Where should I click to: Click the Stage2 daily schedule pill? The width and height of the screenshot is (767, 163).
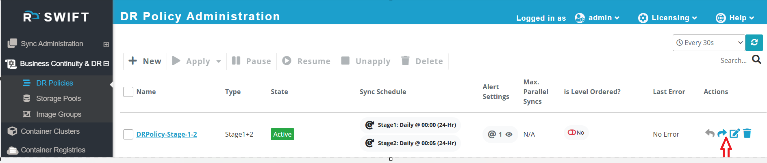[410, 143]
